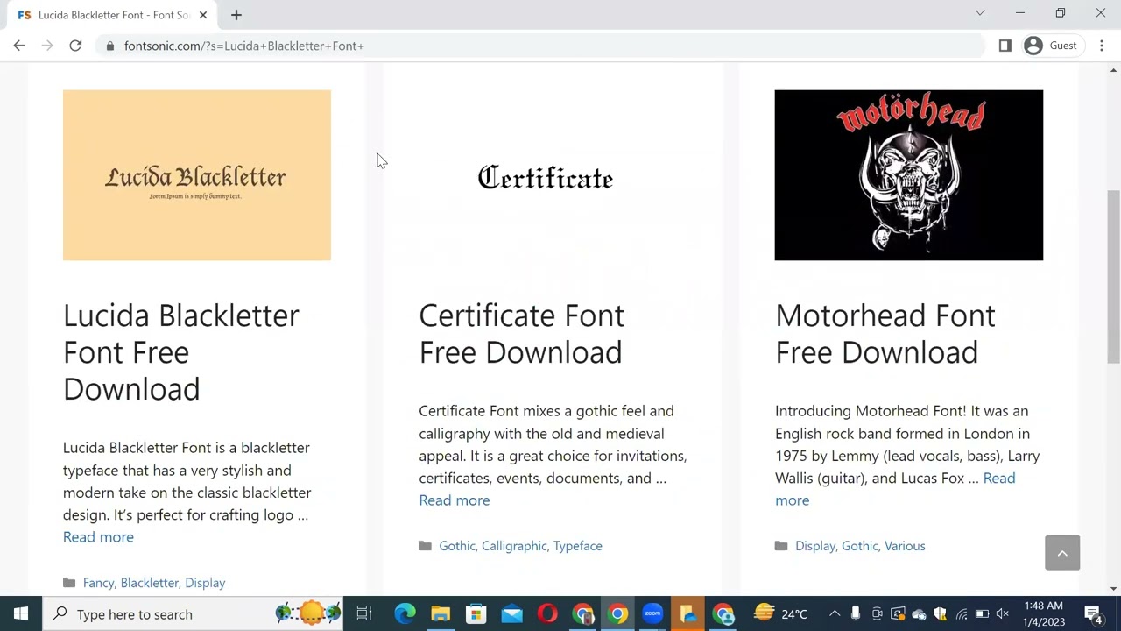Click the scrollbar down arrow
Viewport: 1121px width, 631px height.
pyautogui.click(x=1114, y=589)
